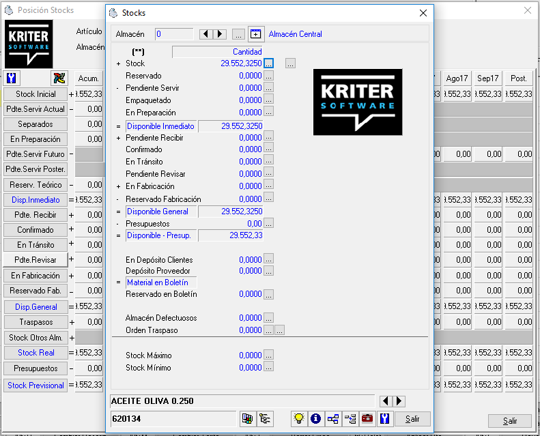Click Disponible - Presup. label
The height and width of the screenshot is (436, 540).
(161, 235)
